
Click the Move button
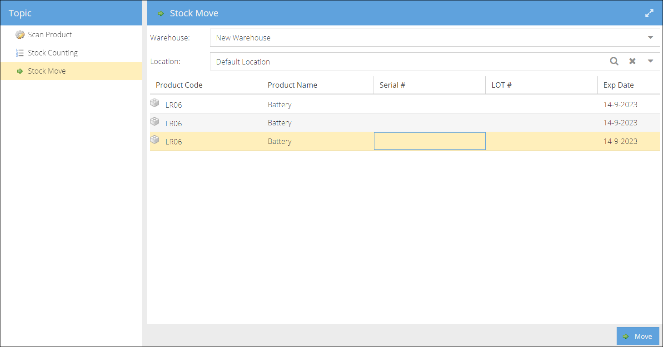pos(638,336)
